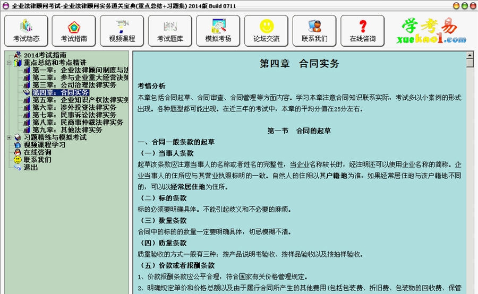This screenshot has width=478, height=294.
Task: Open 第七章：民事诉讼法律实务
Action: coord(74,115)
